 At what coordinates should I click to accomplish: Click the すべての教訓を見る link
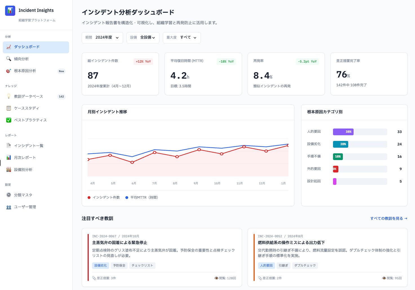tap(389, 218)
